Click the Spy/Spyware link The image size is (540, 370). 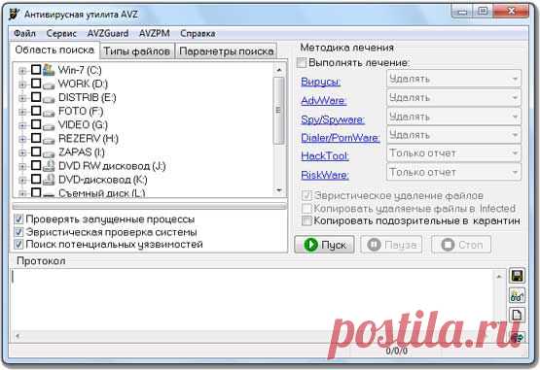coord(333,119)
